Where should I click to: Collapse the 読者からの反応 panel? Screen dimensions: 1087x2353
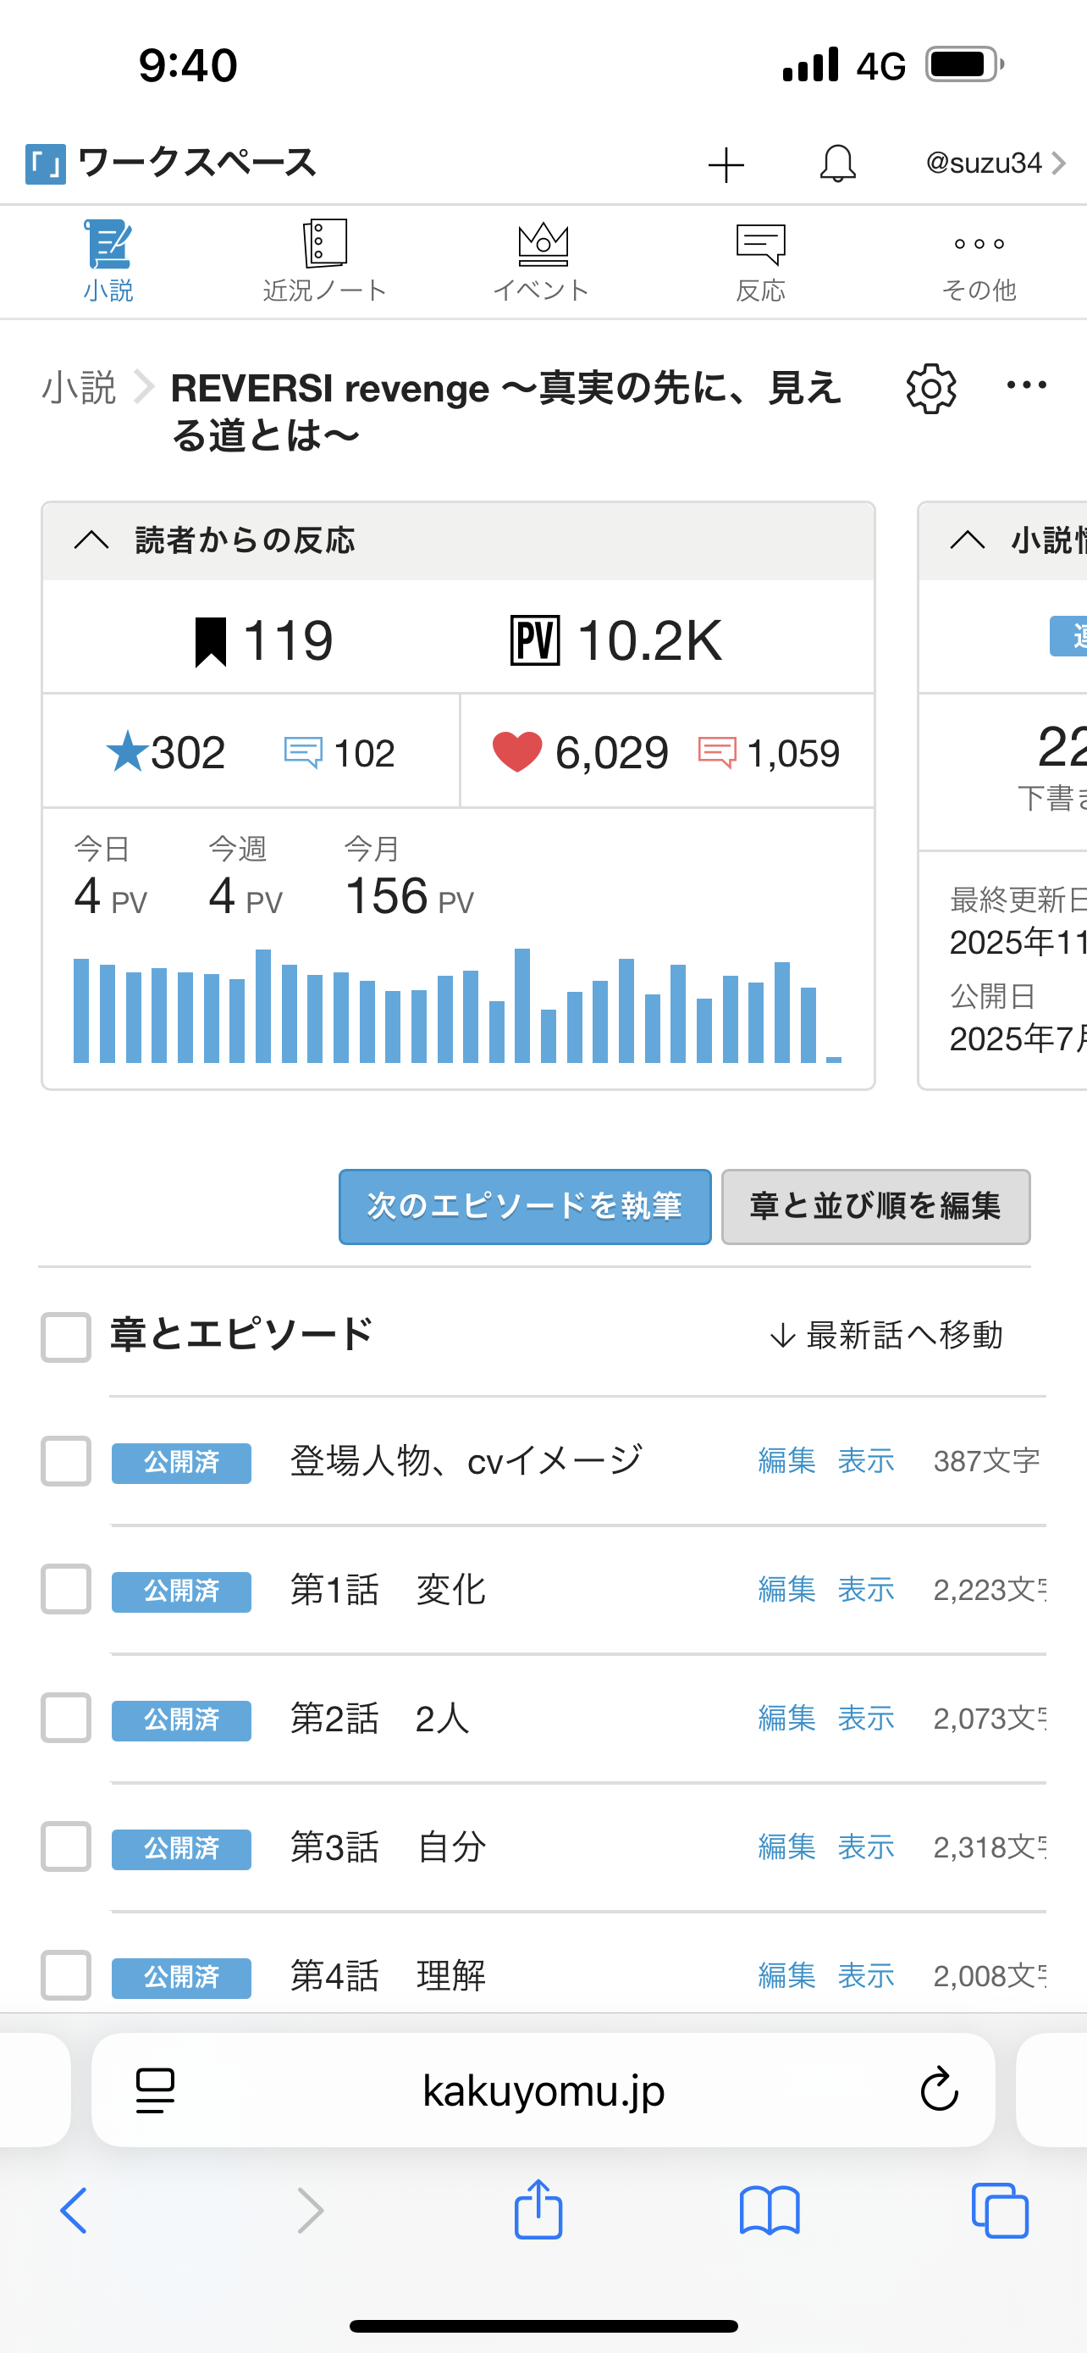tap(91, 540)
